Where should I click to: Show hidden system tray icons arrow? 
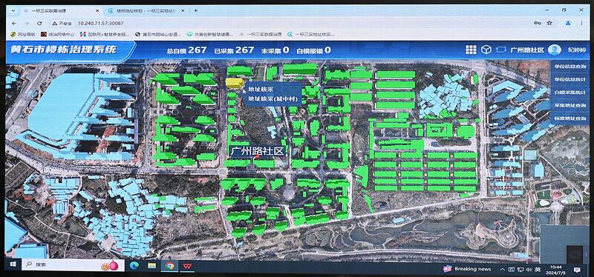tap(503, 269)
